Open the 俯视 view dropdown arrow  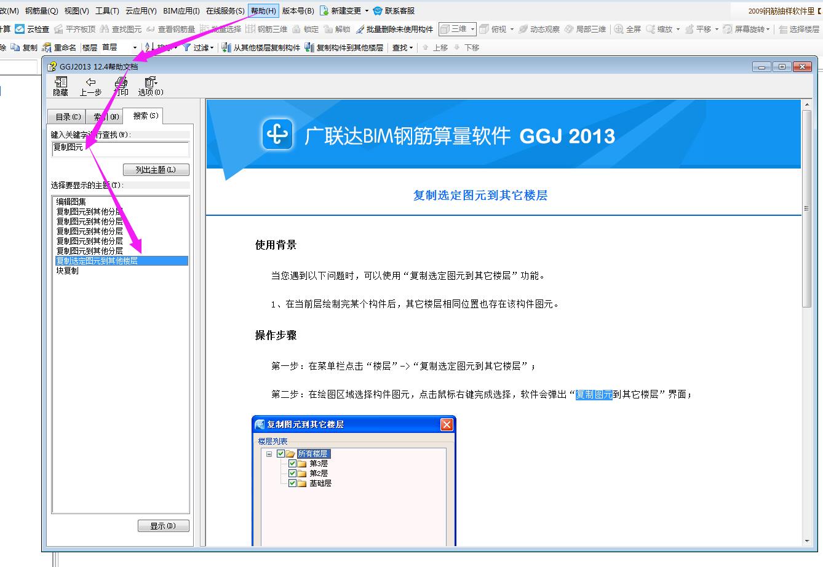pyautogui.click(x=512, y=29)
